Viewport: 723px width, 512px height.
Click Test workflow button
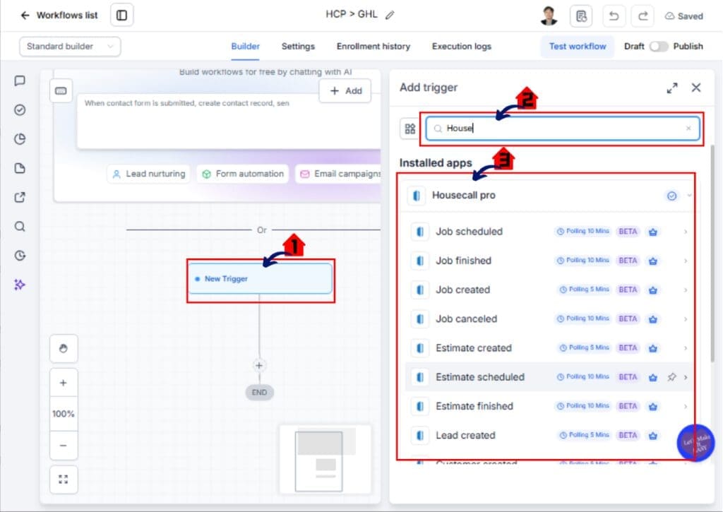578,46
